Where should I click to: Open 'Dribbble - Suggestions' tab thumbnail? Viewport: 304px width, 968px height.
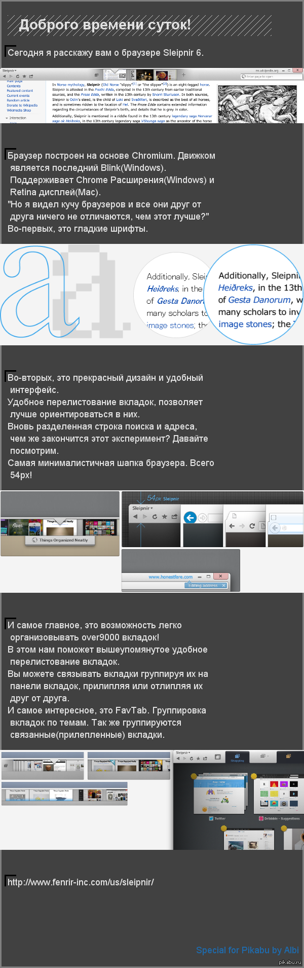tap(279, 794)
